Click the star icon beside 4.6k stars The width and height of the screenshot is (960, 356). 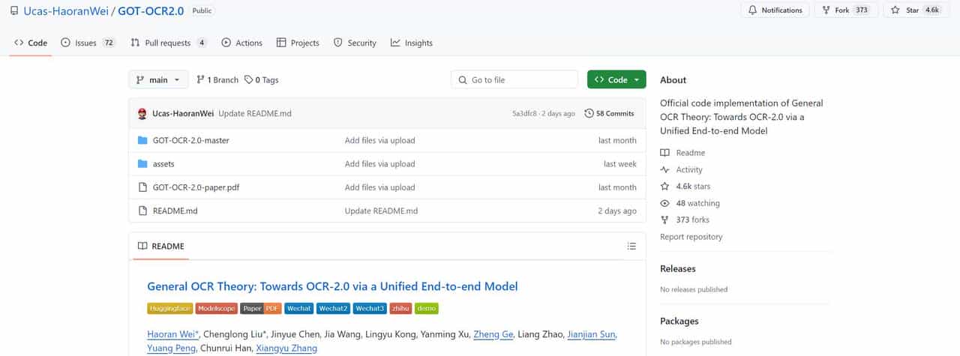coord(664,186)
